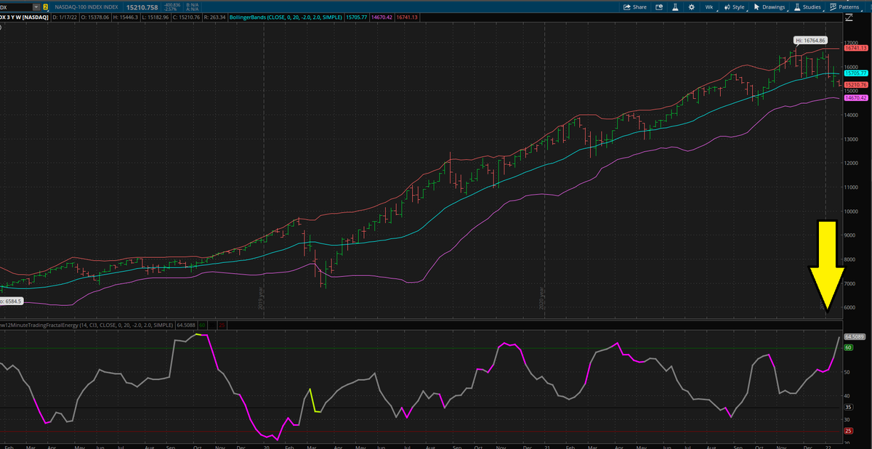
Task: Click the symbol input field
Action: click(x=16, y=7)
